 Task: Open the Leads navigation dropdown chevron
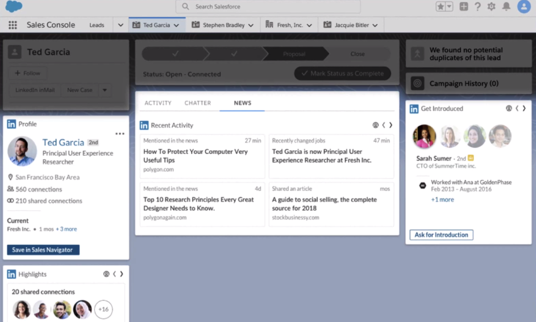pos(121,25)
